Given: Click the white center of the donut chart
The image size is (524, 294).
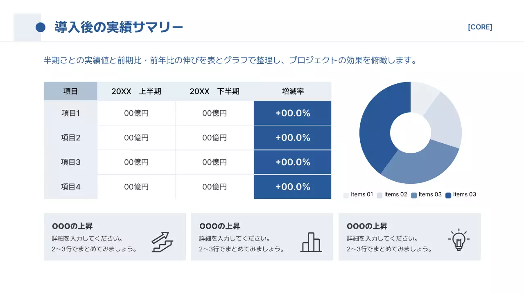Looking at the screenshot, I should point(411,133).
